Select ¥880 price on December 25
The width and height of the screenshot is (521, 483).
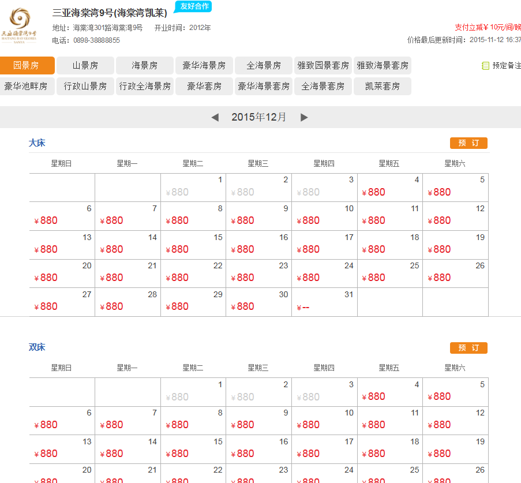point(374,278)
